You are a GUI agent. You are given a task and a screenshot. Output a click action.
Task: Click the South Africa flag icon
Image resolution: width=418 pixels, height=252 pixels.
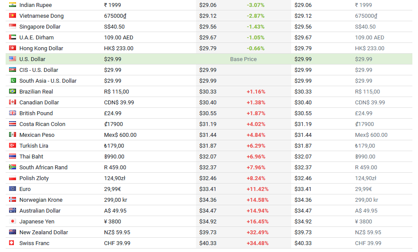(13, 167)
